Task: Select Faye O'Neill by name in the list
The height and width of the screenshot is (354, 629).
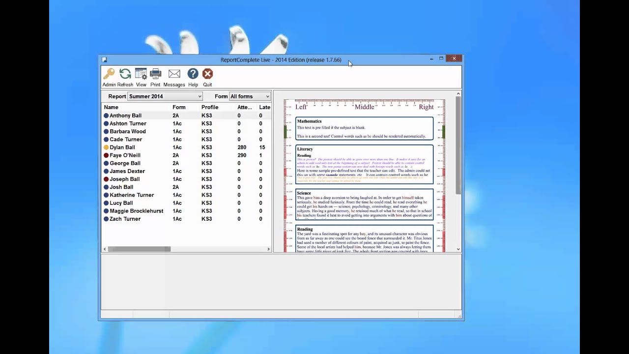Action: pos(125,155)
